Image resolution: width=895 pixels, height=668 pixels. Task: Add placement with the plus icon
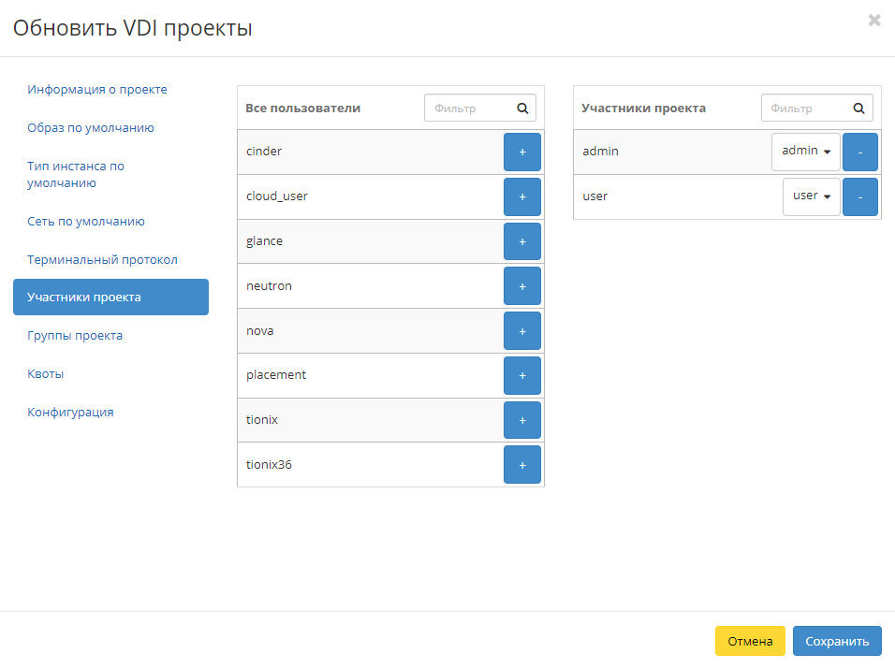(x=522, y=375)
